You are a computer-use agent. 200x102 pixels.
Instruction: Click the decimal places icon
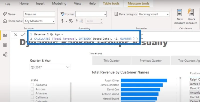click(x=81, y=21)
